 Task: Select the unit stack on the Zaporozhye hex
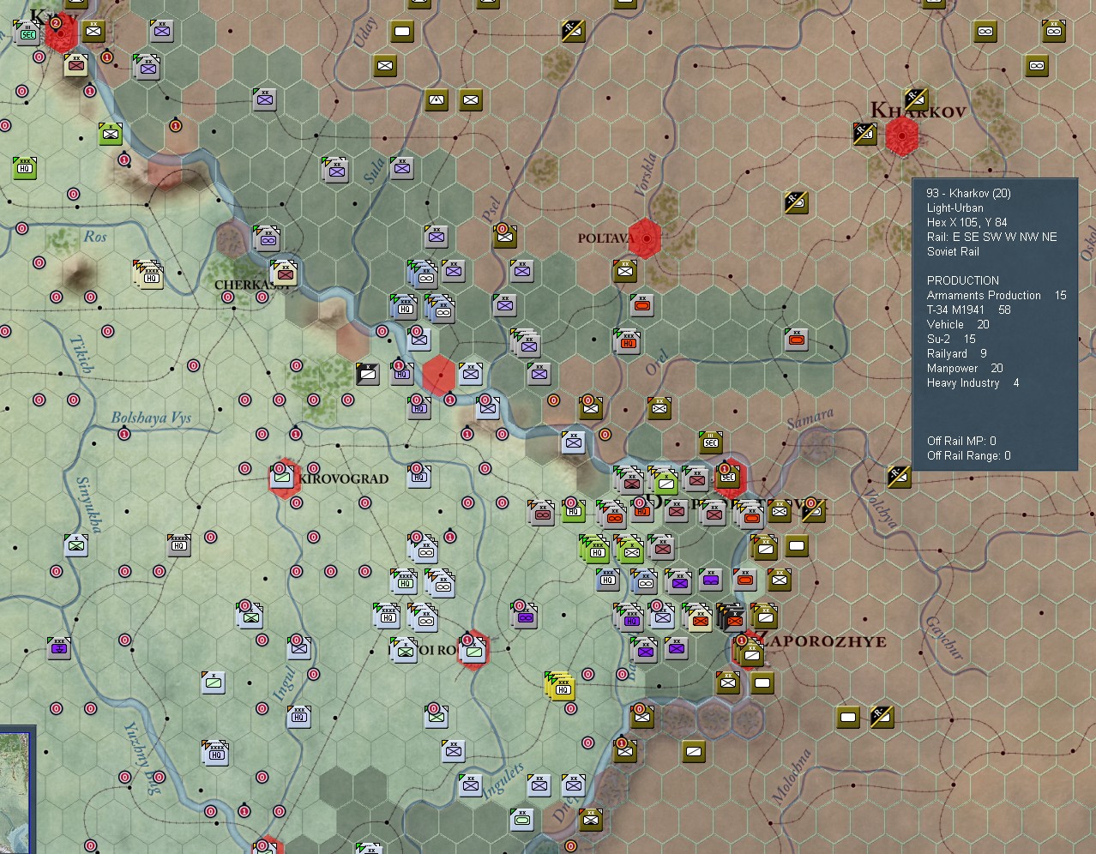click(750, 652)
